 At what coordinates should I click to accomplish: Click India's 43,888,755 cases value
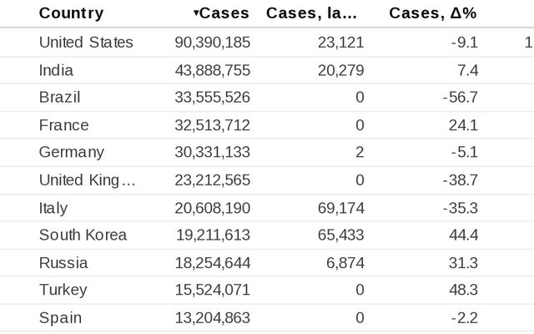pos(212,70)
